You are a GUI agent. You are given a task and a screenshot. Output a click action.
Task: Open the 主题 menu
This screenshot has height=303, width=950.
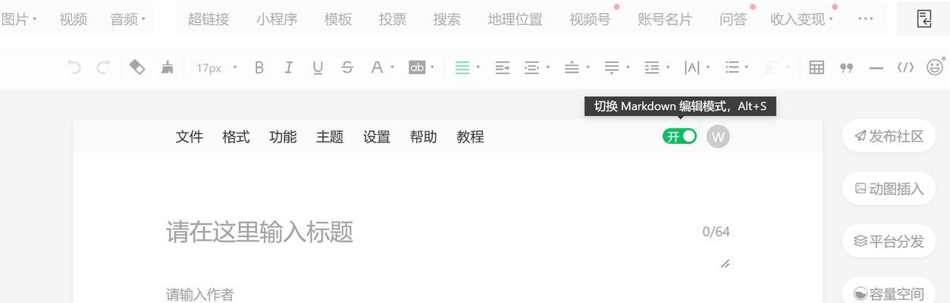330,137
